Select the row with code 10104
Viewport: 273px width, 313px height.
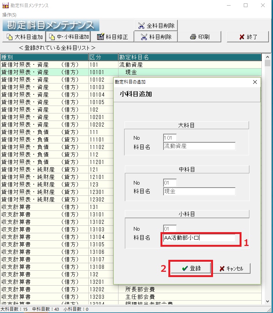pos(57,95)
